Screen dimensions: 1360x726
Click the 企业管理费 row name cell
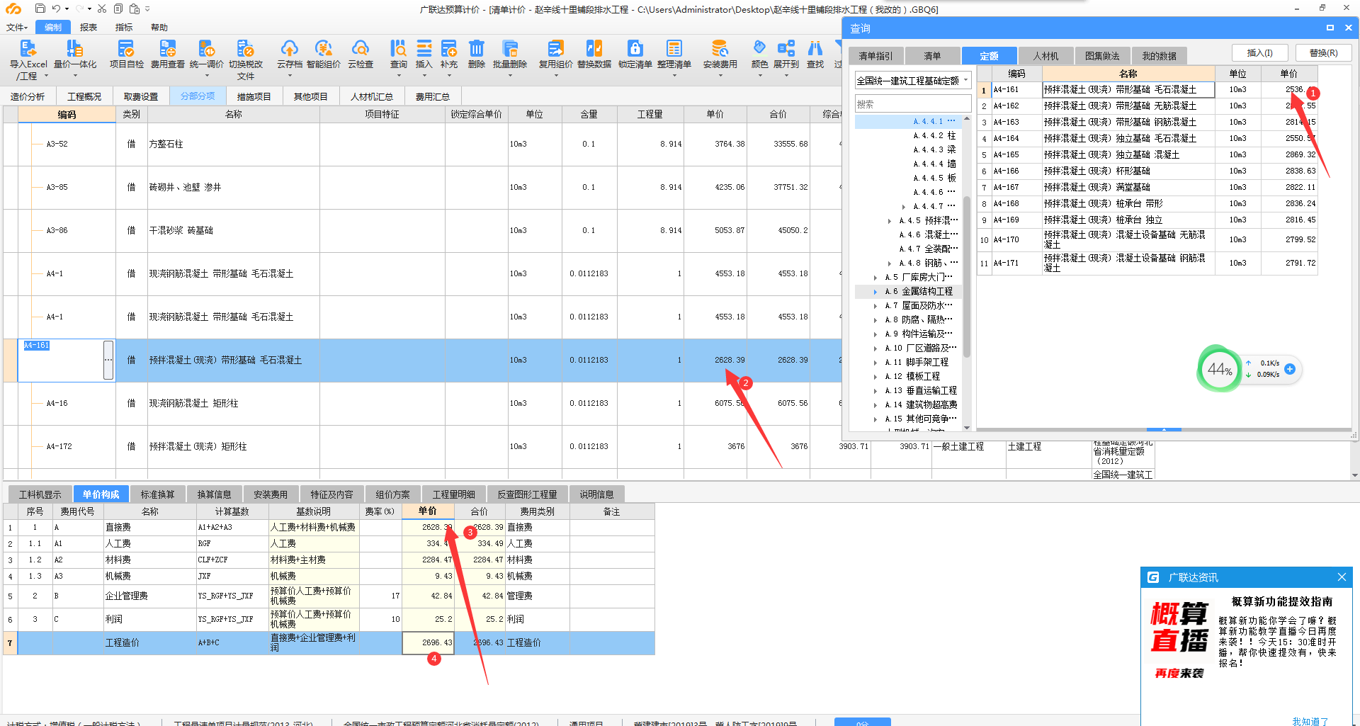[x=149, y=596]
